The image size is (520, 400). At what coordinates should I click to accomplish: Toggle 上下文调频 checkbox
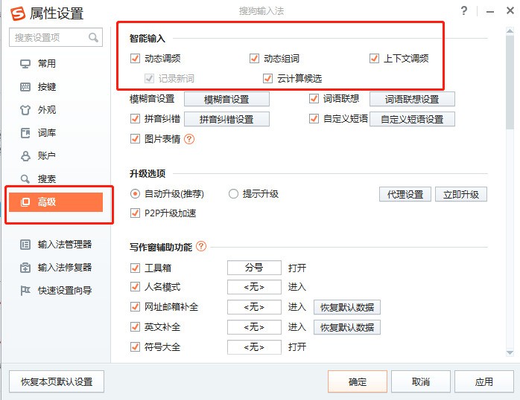tap(374, 59)
